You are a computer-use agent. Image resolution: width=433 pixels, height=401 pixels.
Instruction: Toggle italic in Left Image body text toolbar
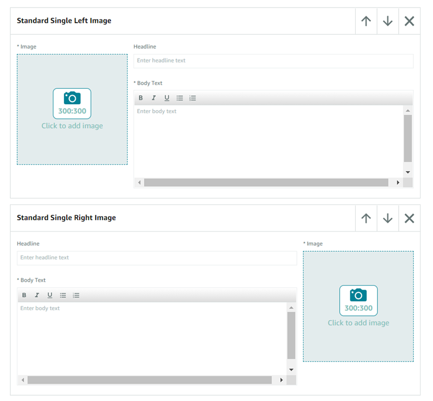coord(154,98)
